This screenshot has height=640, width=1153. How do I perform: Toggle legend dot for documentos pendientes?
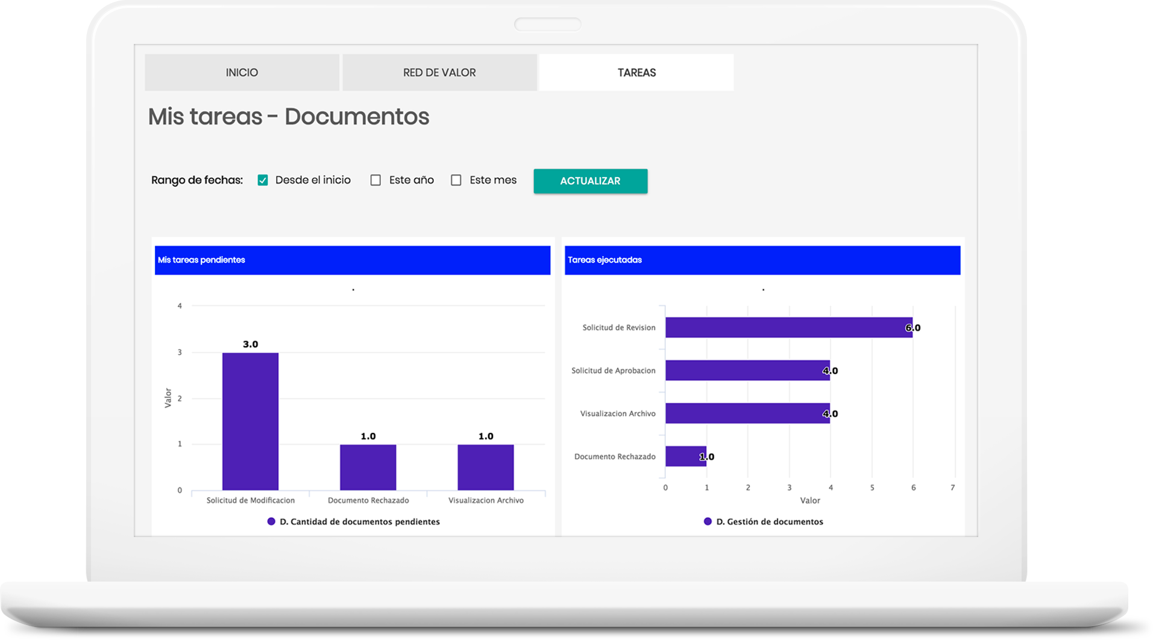[271, 521]
